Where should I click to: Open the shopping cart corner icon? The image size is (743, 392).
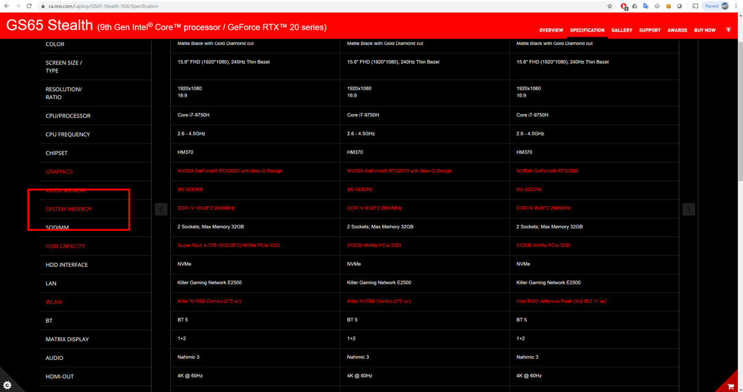pos(731,386)
